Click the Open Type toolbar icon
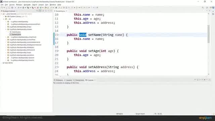This screenshot has width=215, height=121. coord(46,7)
